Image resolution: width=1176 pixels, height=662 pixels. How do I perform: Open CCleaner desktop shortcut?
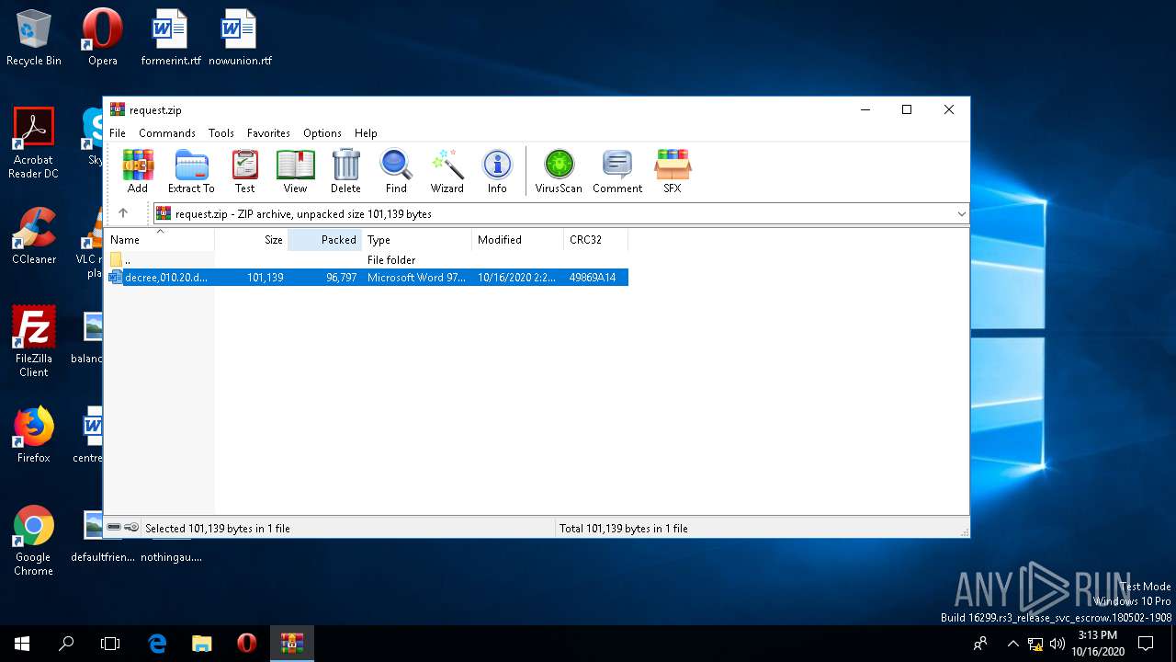coord(34,235)
